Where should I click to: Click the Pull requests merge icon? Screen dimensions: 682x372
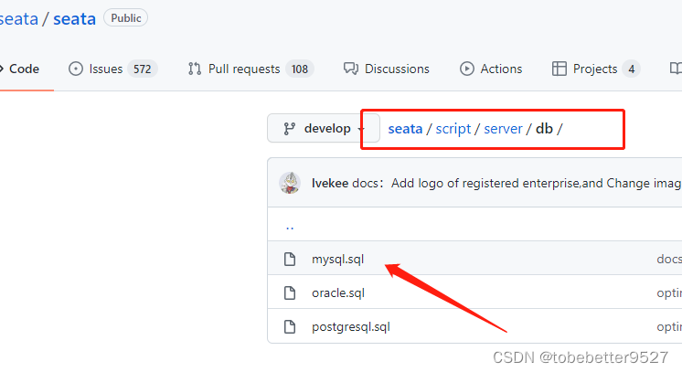[195, 69]
